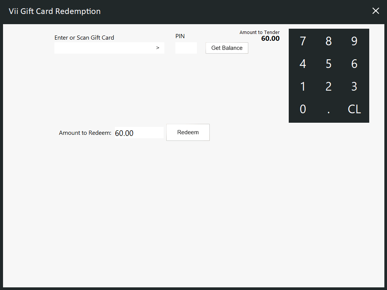Tap keypad digit 1
The height and width of the screenshot is (290, 387).
click(x=303, y=86)
